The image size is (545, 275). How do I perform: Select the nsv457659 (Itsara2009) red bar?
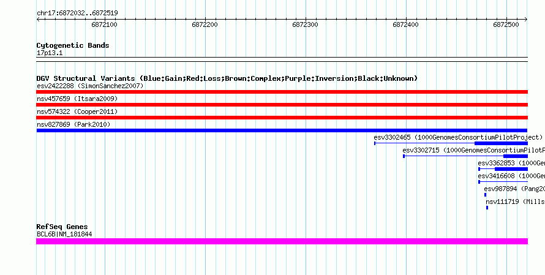[282, 105]
